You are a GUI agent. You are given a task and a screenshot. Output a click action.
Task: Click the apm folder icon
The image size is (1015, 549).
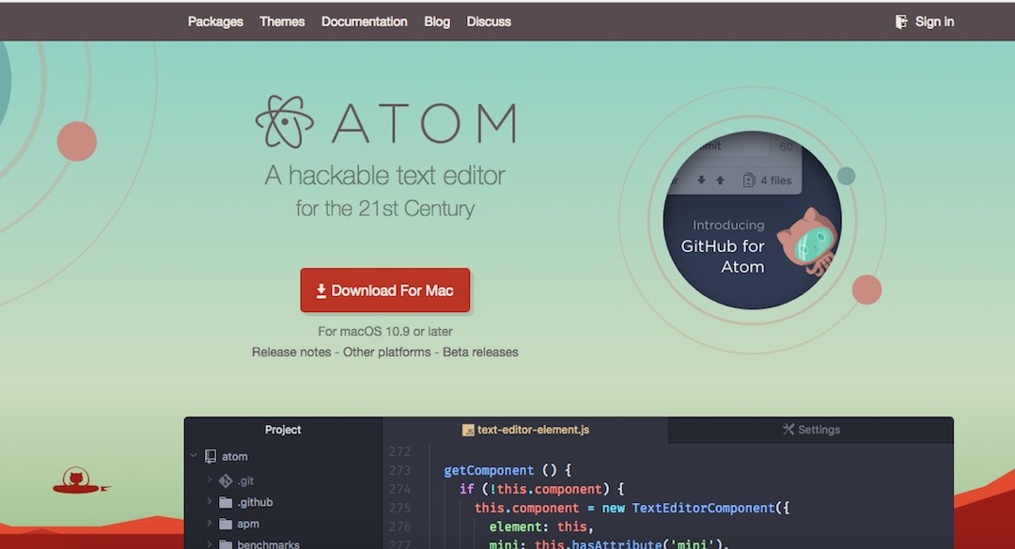226,524
